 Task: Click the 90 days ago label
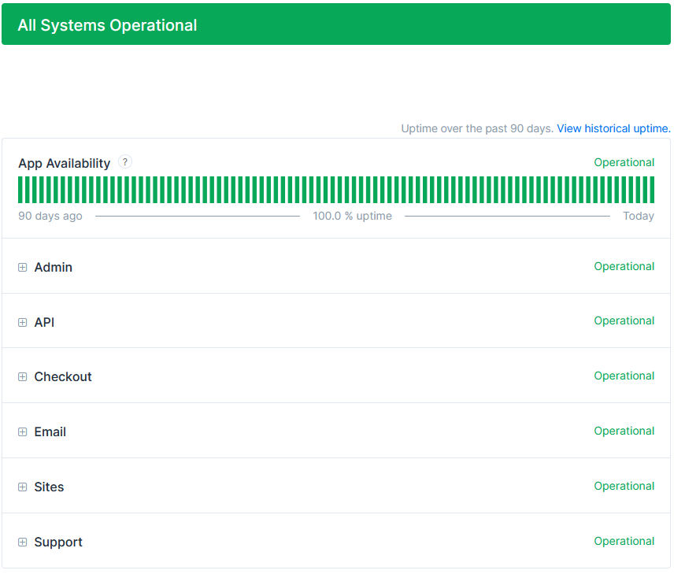(x=50, y=216)
